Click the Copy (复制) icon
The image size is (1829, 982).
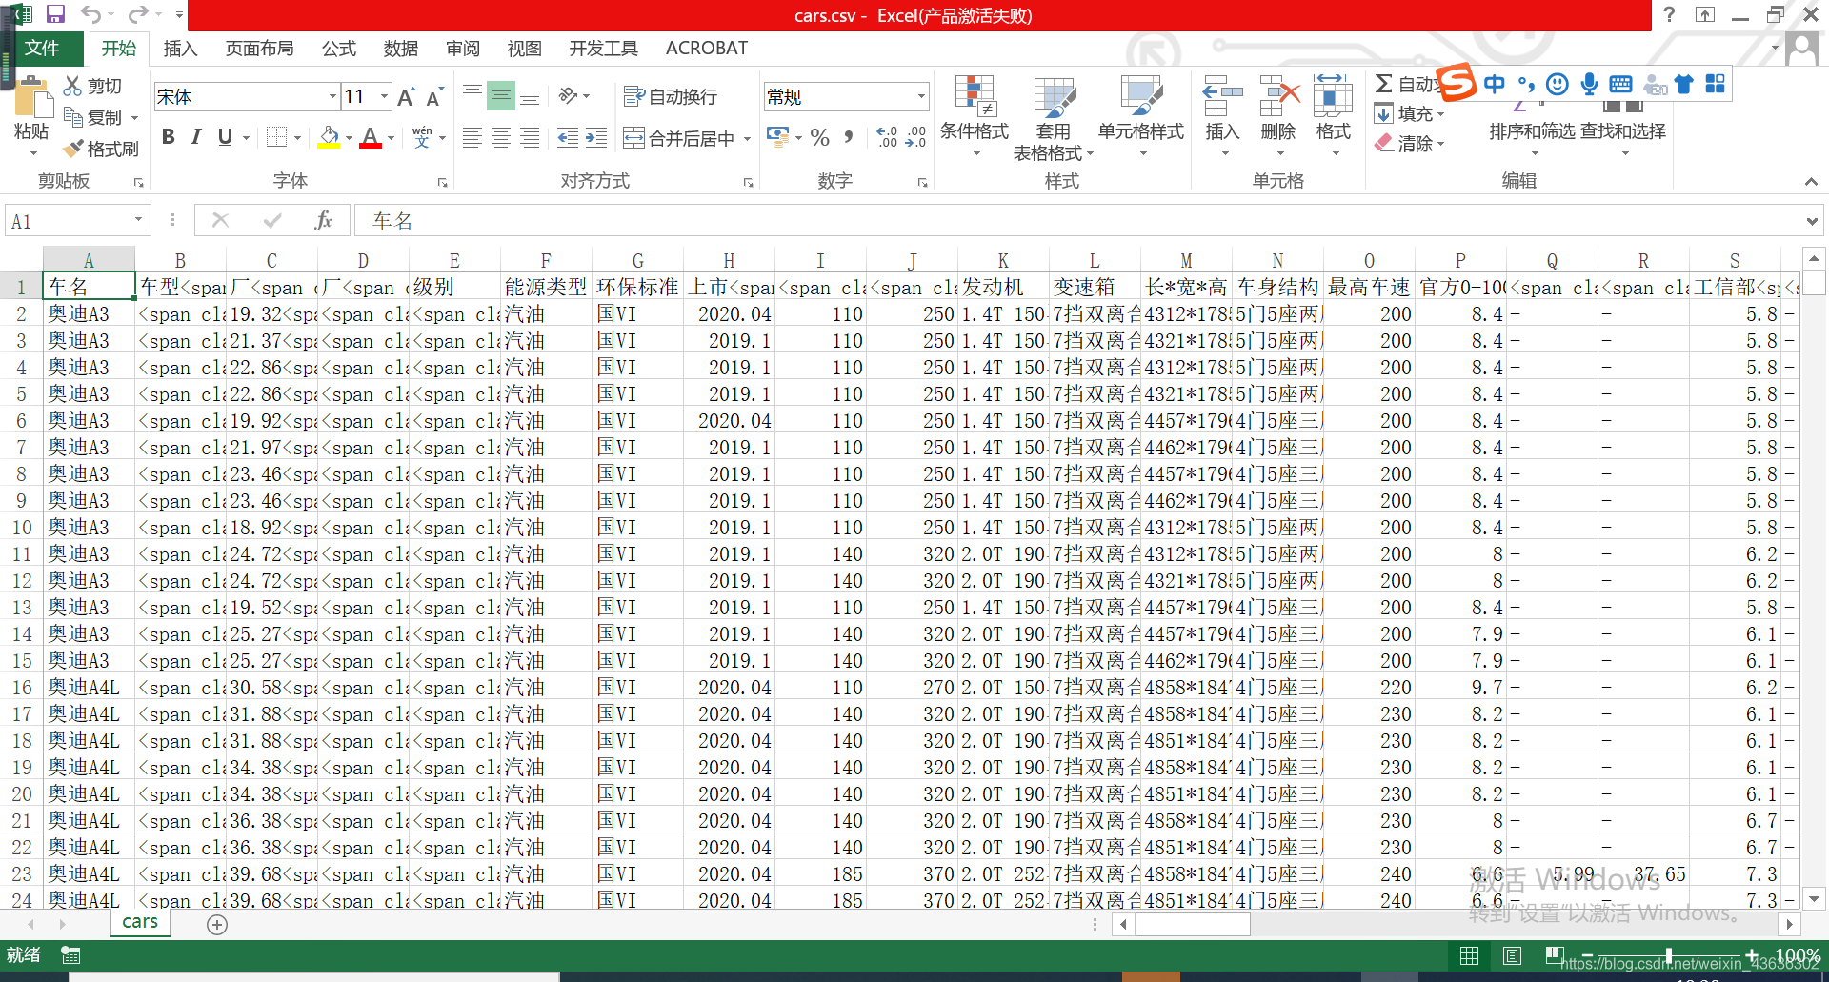(x=72, y=116)
